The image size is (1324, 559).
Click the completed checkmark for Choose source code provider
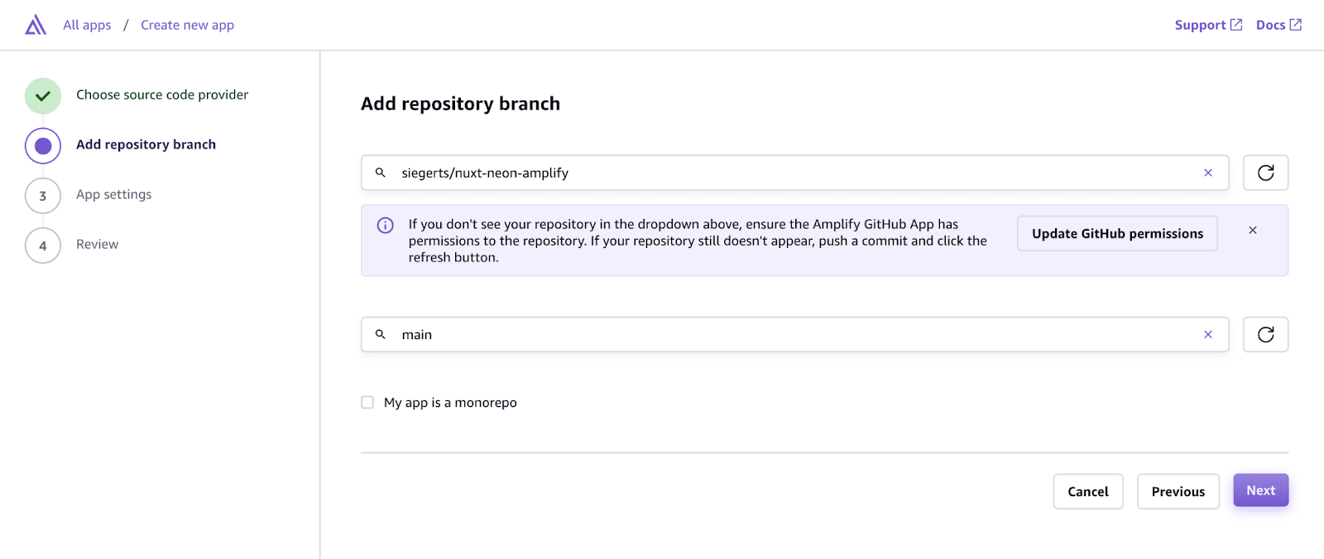click(x=42, y=95)
